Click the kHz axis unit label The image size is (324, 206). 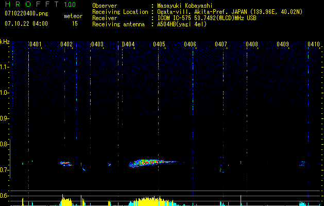[5, 42]
